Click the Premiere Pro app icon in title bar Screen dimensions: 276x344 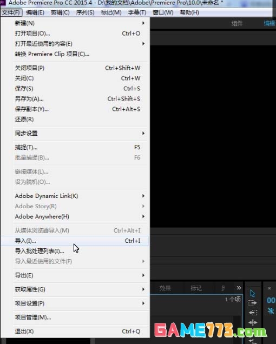3,3
